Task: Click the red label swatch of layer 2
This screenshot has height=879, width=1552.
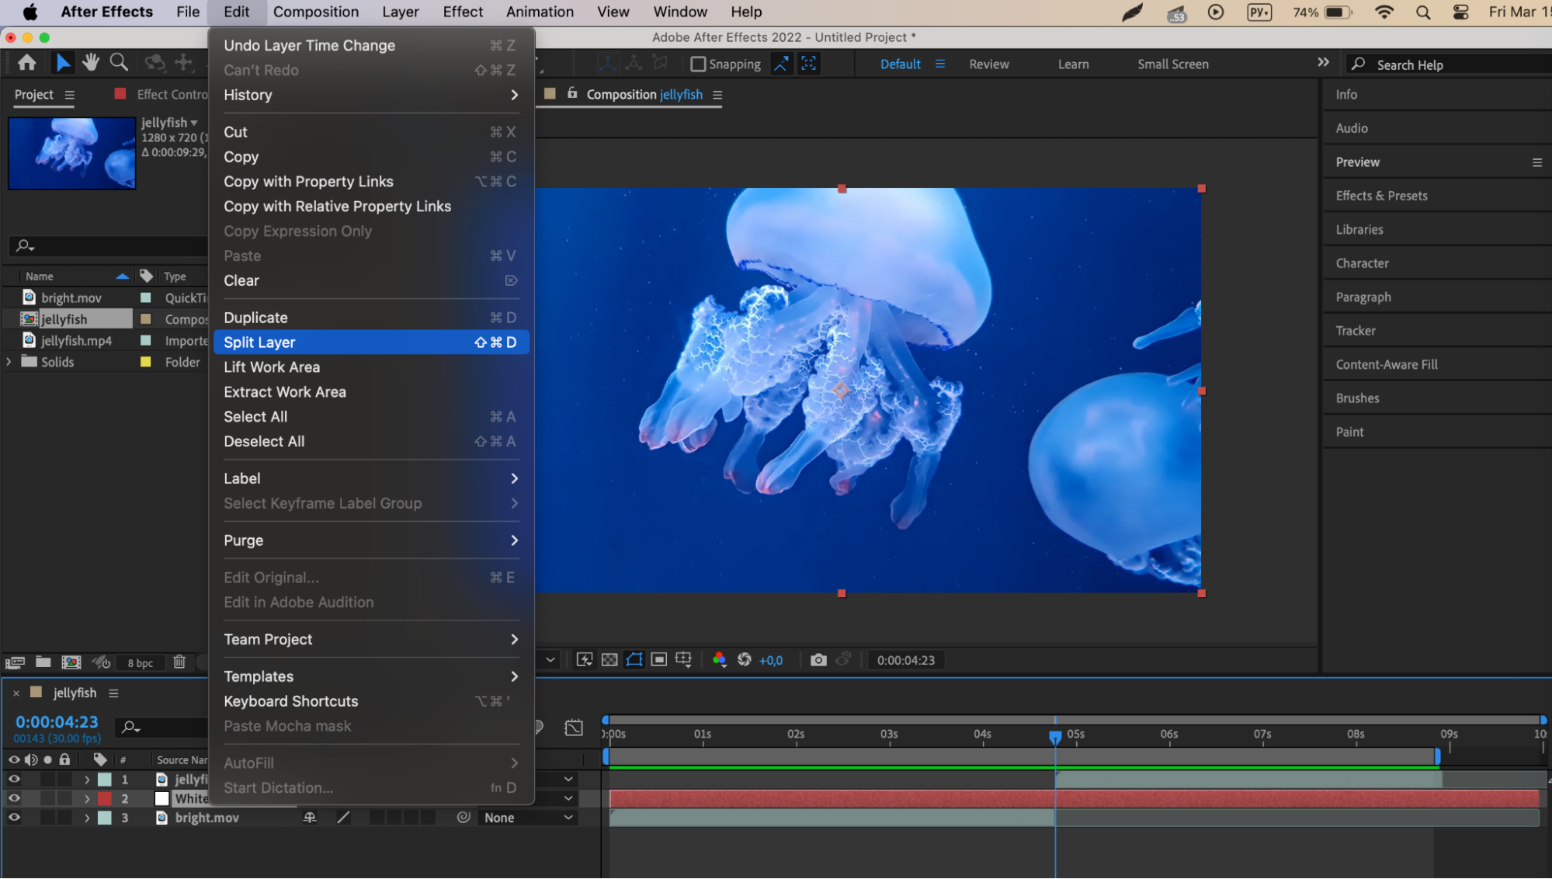Action: point(104,798)
